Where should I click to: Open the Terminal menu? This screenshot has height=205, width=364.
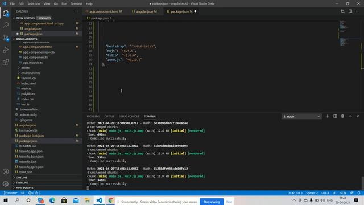pos(77,4)
